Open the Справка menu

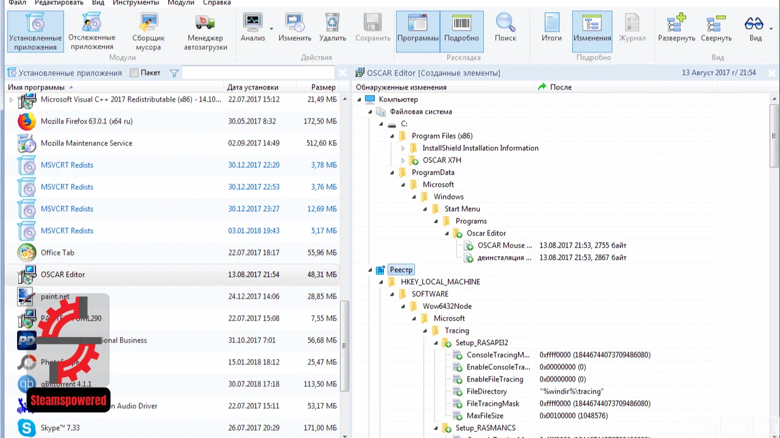216,2
